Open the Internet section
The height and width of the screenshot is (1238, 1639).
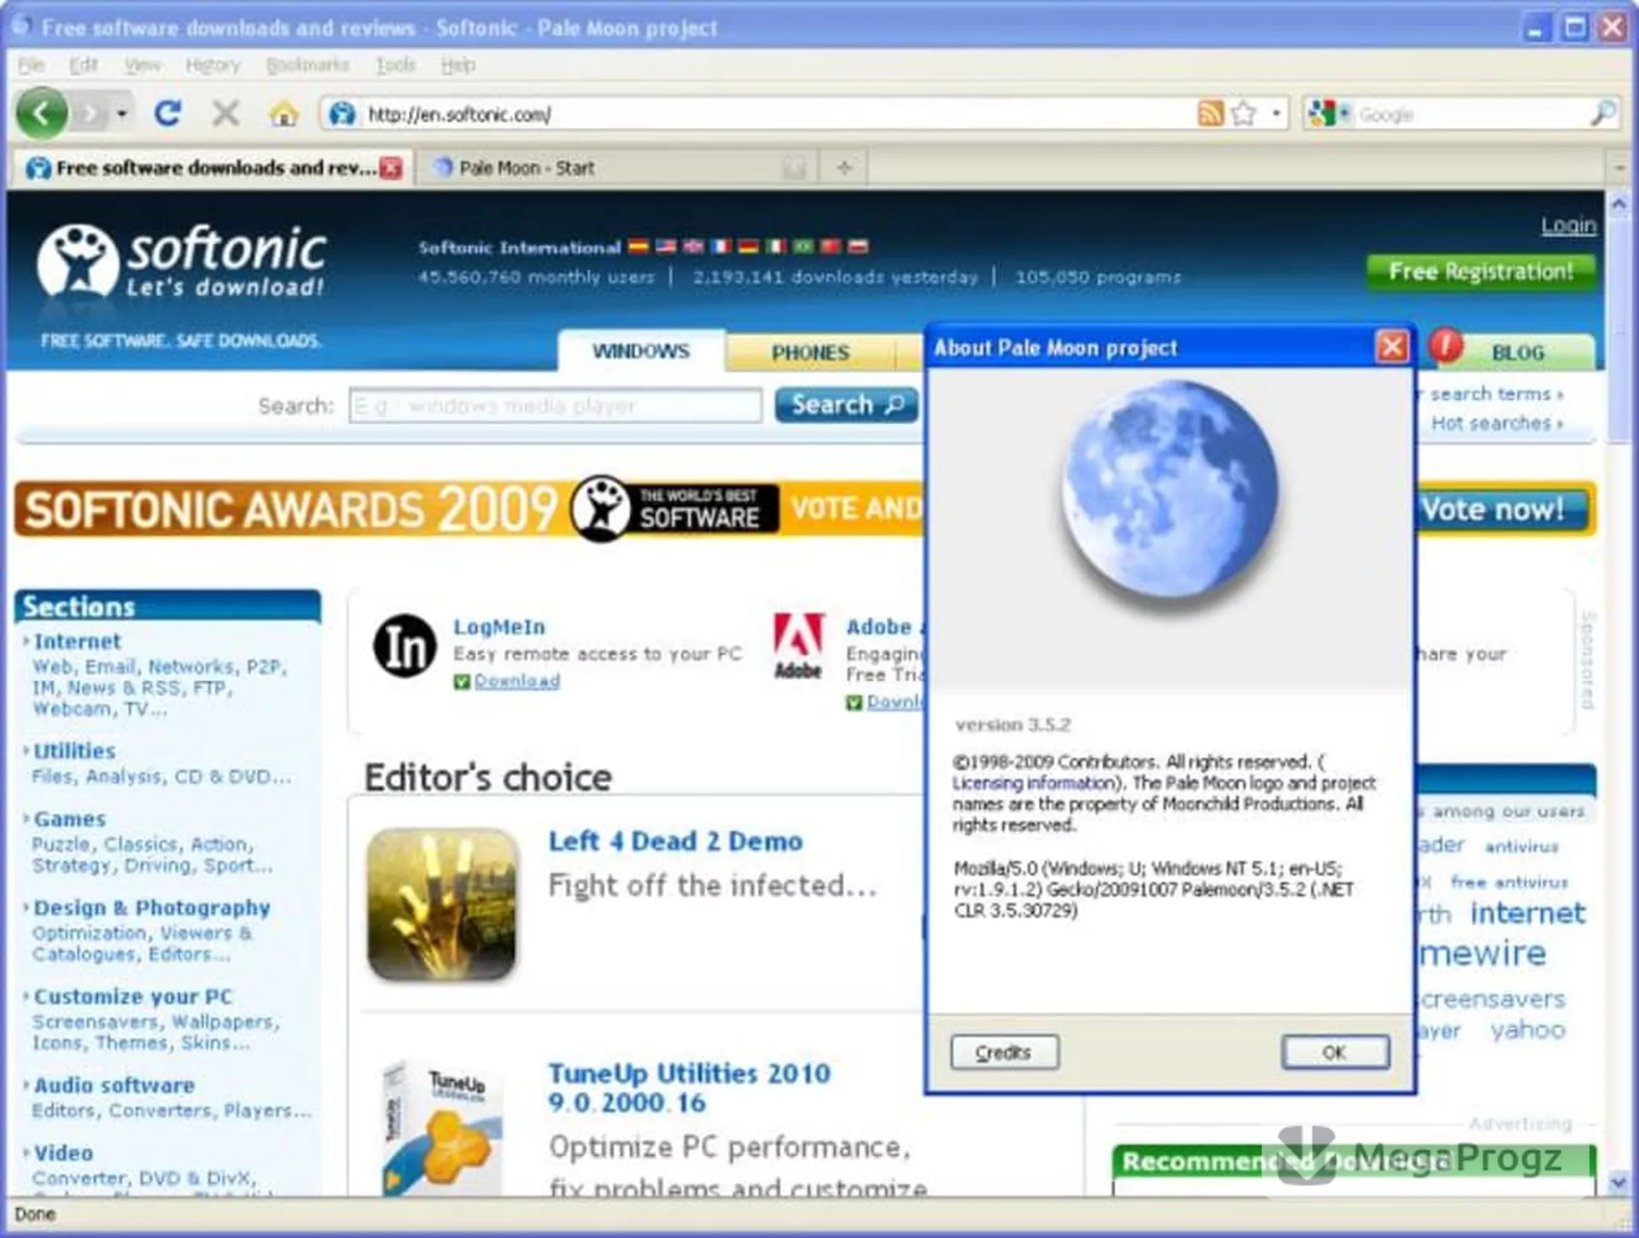pyautogui.click(x=77, y=642)
